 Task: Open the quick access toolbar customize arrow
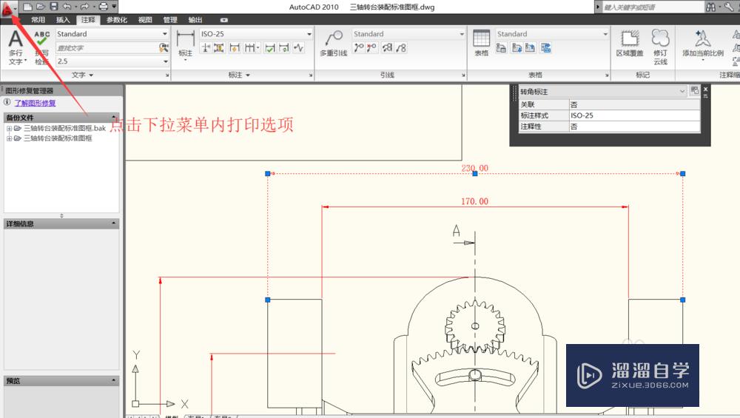(x=114, y=7)
